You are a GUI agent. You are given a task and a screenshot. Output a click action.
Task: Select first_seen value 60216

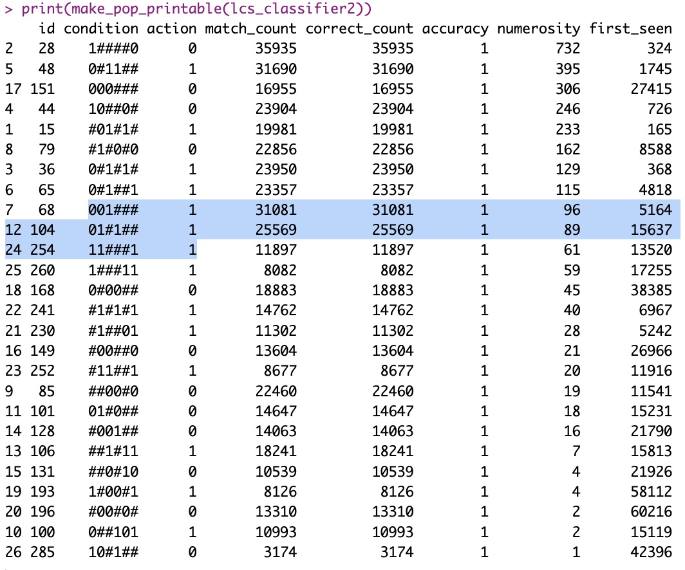(x=651, y=511)
